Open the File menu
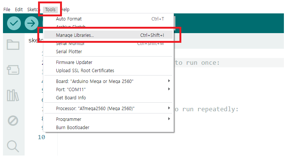 click(x=7, y=10)
